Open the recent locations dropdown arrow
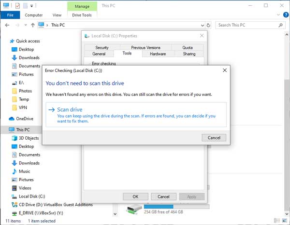This screenshot has width=290, height=225. (x=26, y=25)
